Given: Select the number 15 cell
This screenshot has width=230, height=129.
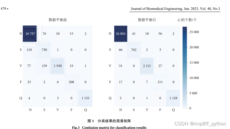Looking at the screenshot, I should tap(71, 34).
